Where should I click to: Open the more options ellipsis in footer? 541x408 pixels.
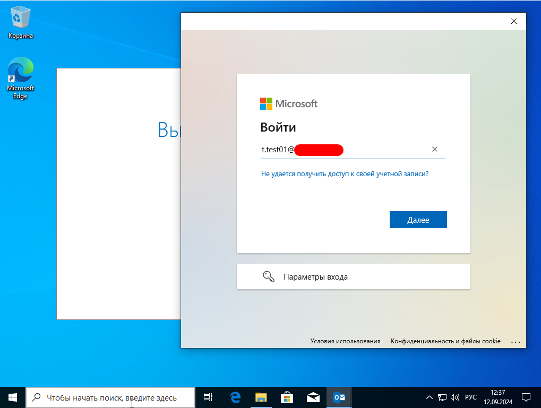click(x=516, y=342)
